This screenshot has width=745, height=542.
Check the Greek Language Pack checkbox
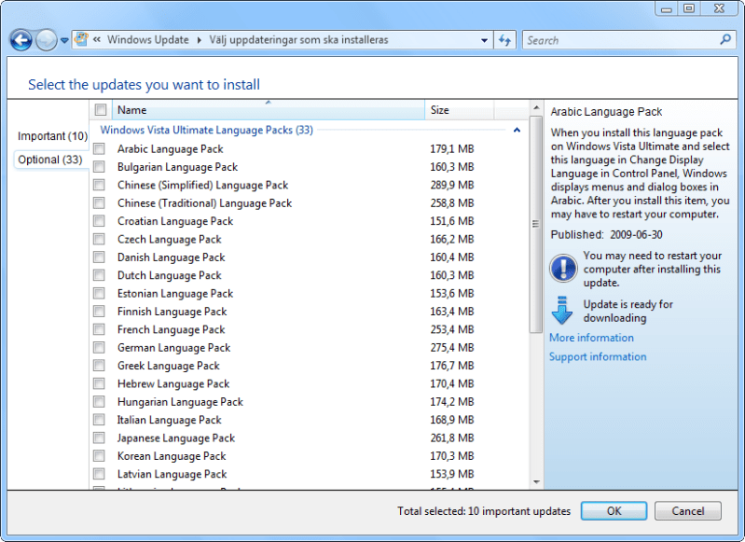click(99, 366)
